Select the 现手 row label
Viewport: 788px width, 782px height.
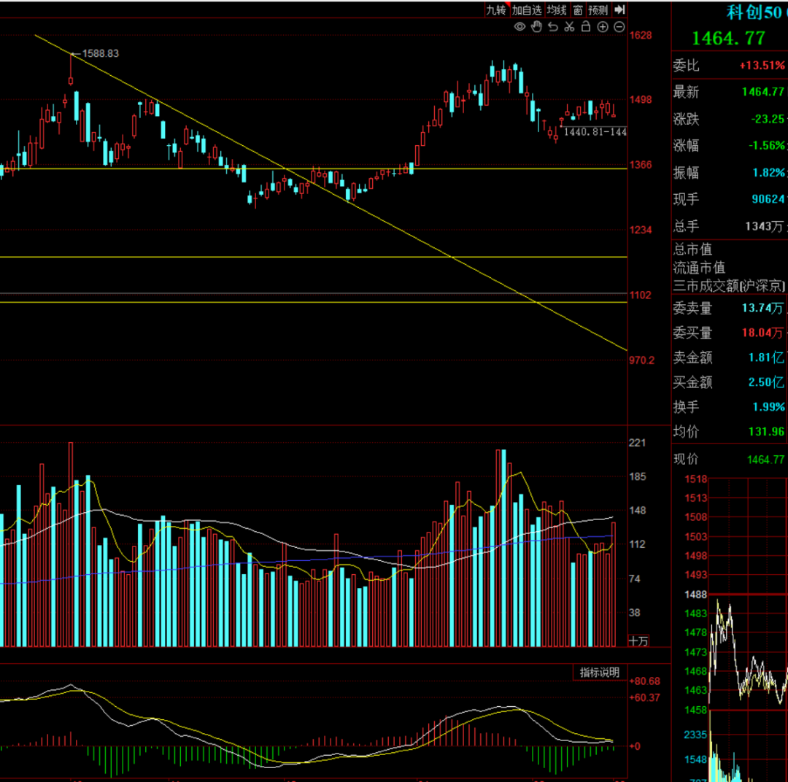pos(686,200)
